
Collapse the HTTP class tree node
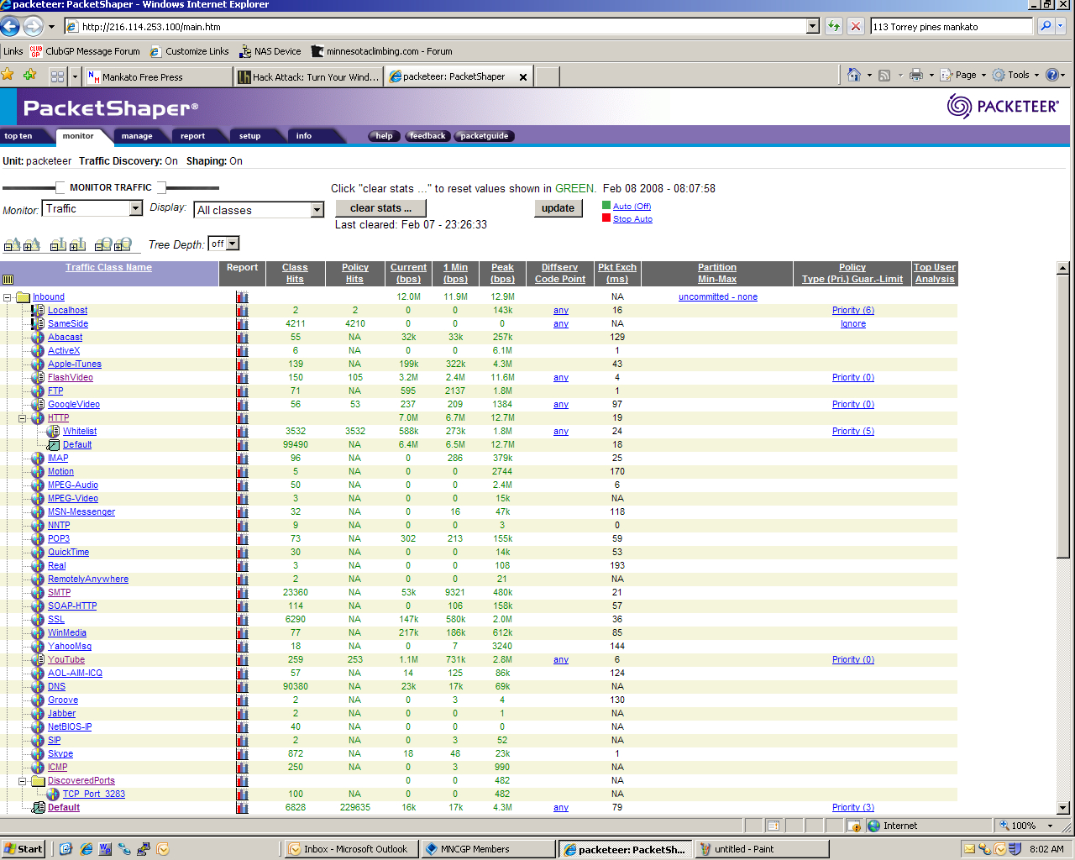[23, 418]
